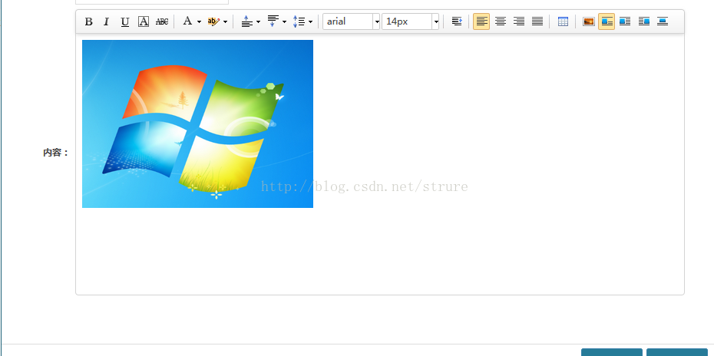Select the Windows 7 logo image
Image resolution: width=714 pixels, height=356 pixels.
click(197, 124)
